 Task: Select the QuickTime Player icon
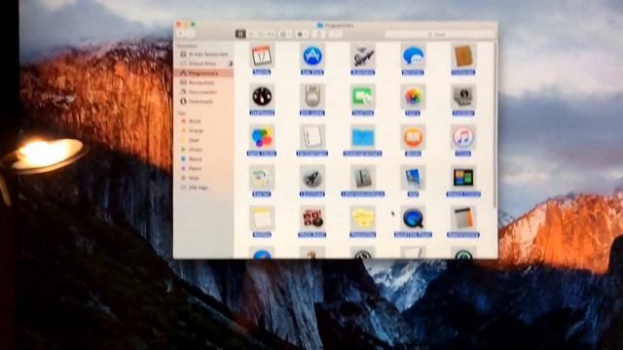coord(413,218)
